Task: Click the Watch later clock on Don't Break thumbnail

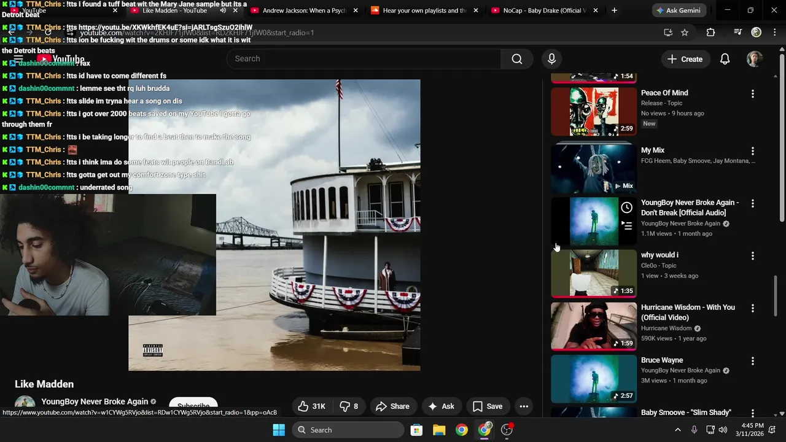Action: pos(626,207)
